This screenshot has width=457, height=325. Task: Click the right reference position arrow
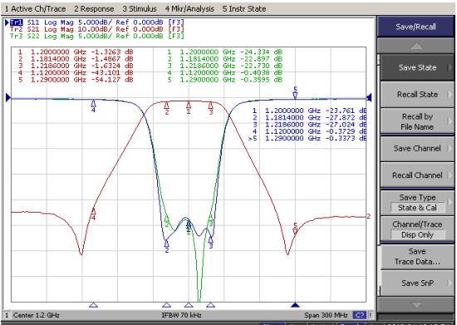[x=369, y=97]
